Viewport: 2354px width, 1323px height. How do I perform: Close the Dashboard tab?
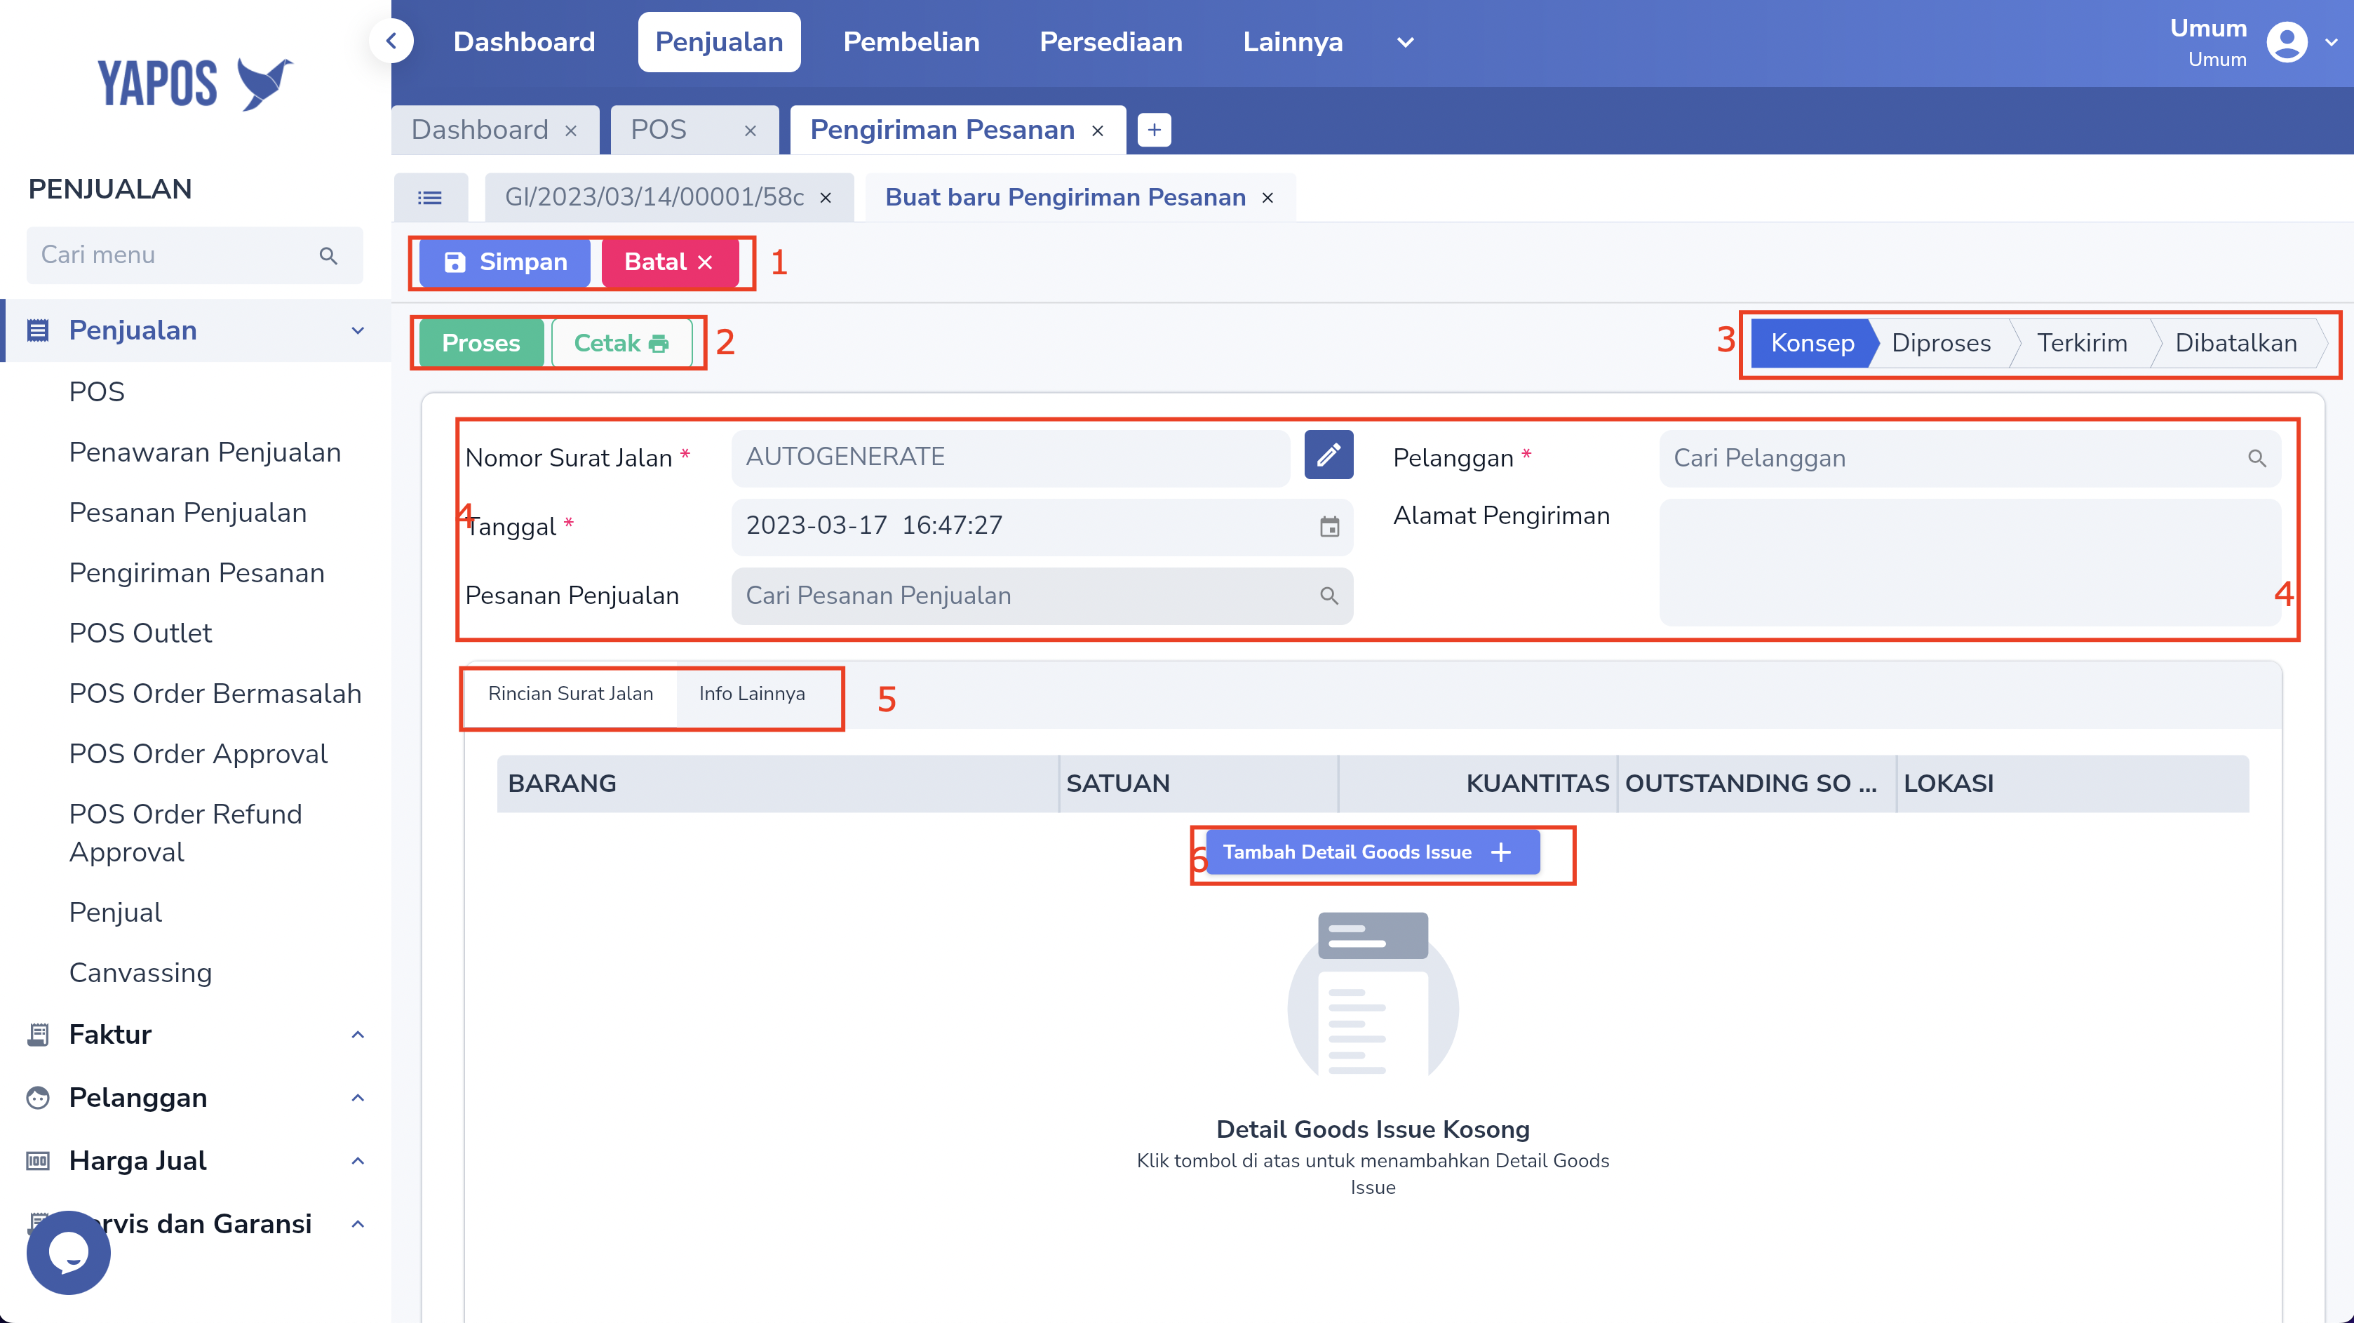pos(571,130)
